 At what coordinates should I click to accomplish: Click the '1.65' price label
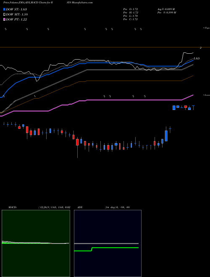(x=197, y=58)
